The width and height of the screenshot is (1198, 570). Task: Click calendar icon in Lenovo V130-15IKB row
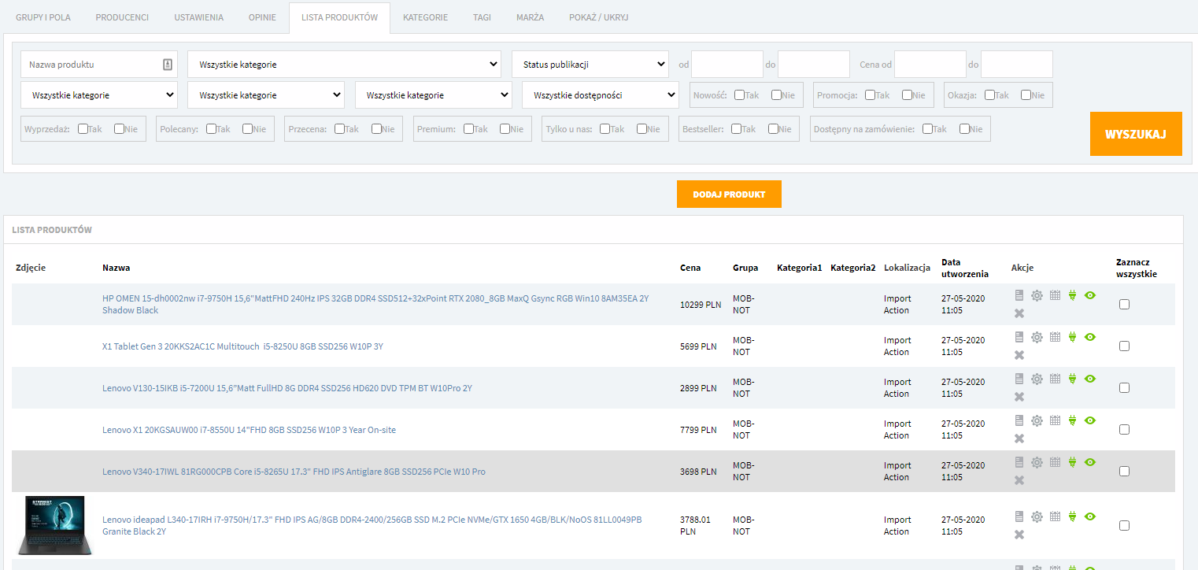[1056, 379]
